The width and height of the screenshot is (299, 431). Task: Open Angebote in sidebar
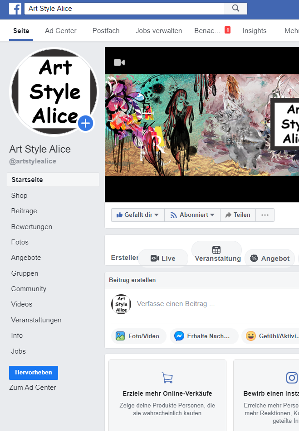(x=26, y=258)
